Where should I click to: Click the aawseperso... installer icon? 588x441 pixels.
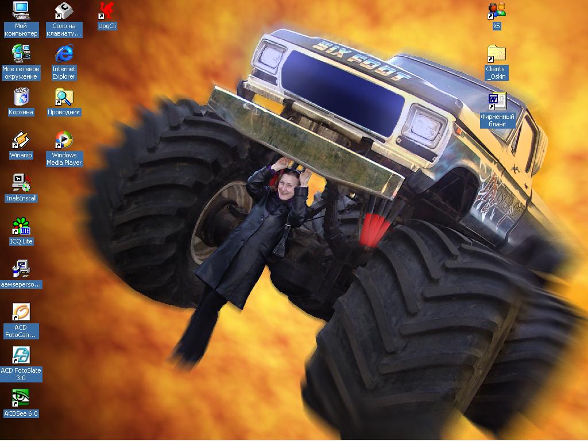21,269
